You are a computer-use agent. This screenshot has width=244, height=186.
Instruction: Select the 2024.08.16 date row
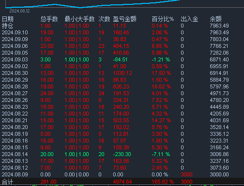point(15,141)
